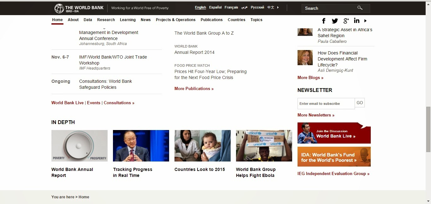Open the LinkedIn social icon
Image resolution: width=431 pixels, height=204 pixels.
pos(357,21)
